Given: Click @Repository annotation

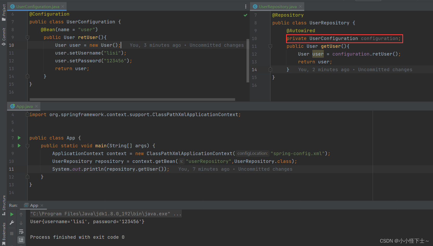Looking at the screenshot, I should (x=288, y=15).
